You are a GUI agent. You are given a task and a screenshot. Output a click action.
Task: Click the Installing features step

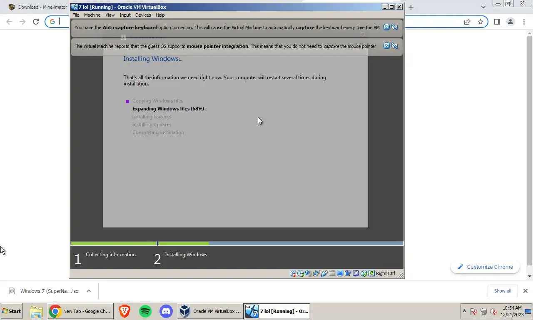tap(152, 117)
